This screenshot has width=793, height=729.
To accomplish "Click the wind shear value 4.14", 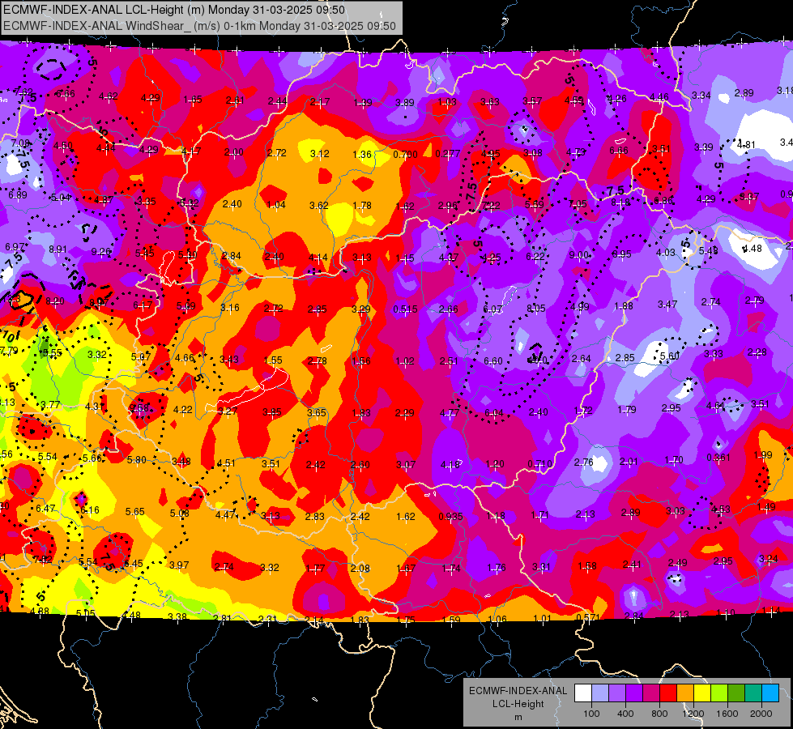I will point(318,258).
